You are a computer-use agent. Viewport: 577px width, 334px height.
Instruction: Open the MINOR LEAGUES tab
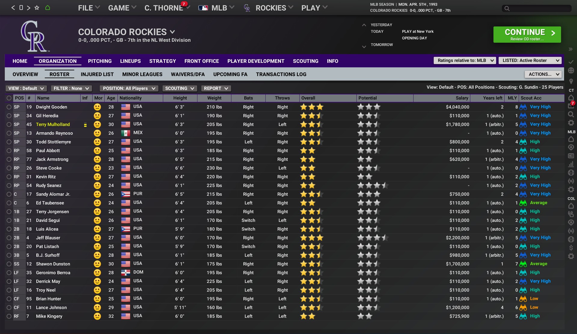(x=142, y=74)
